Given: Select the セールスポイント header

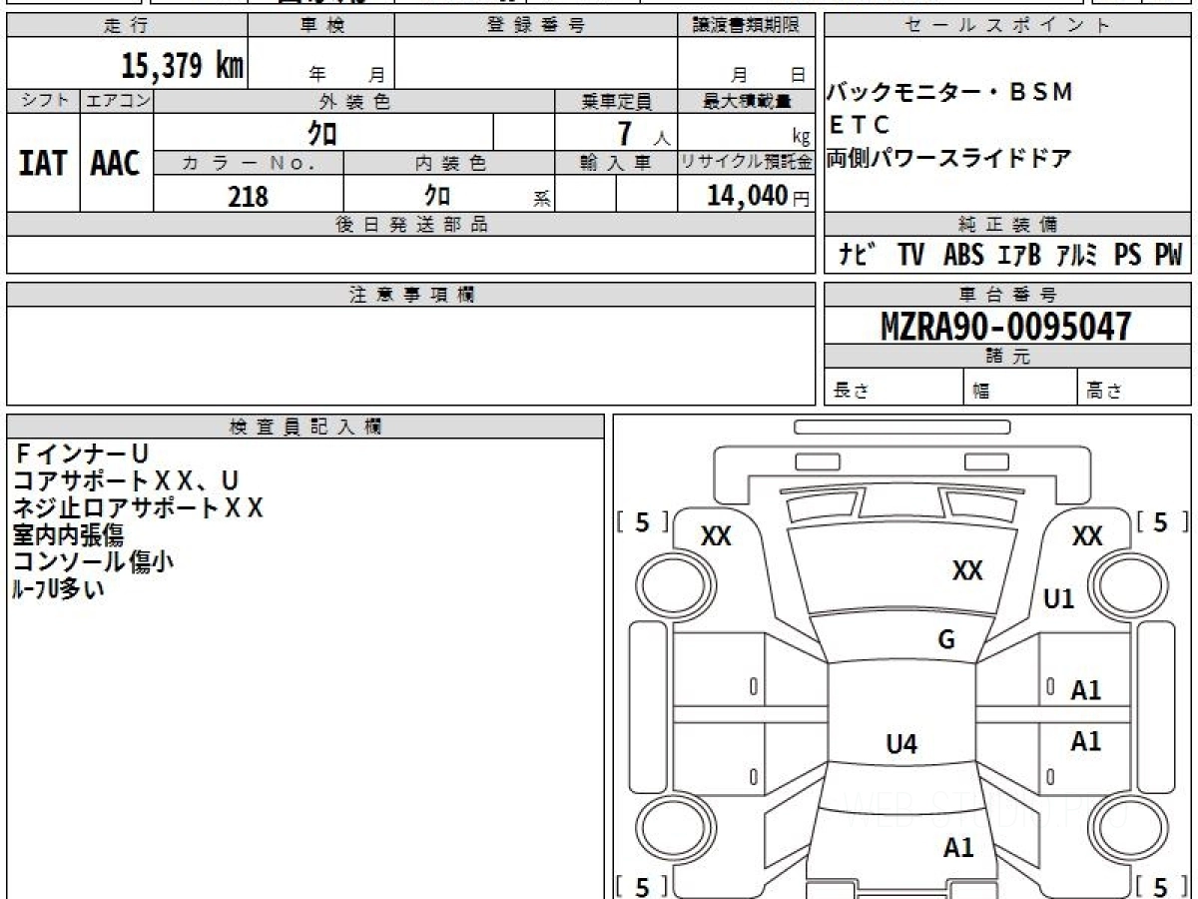Looking at the screenshot, I should pos(1007,26).
